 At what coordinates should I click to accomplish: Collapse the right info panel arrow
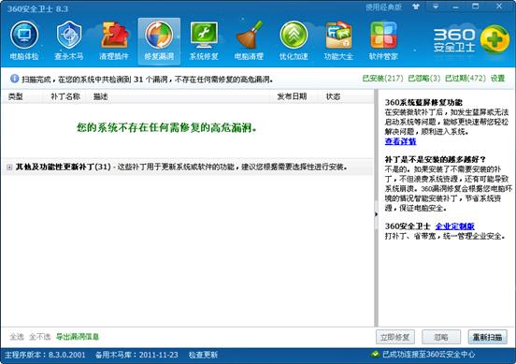tap(376, 214)
